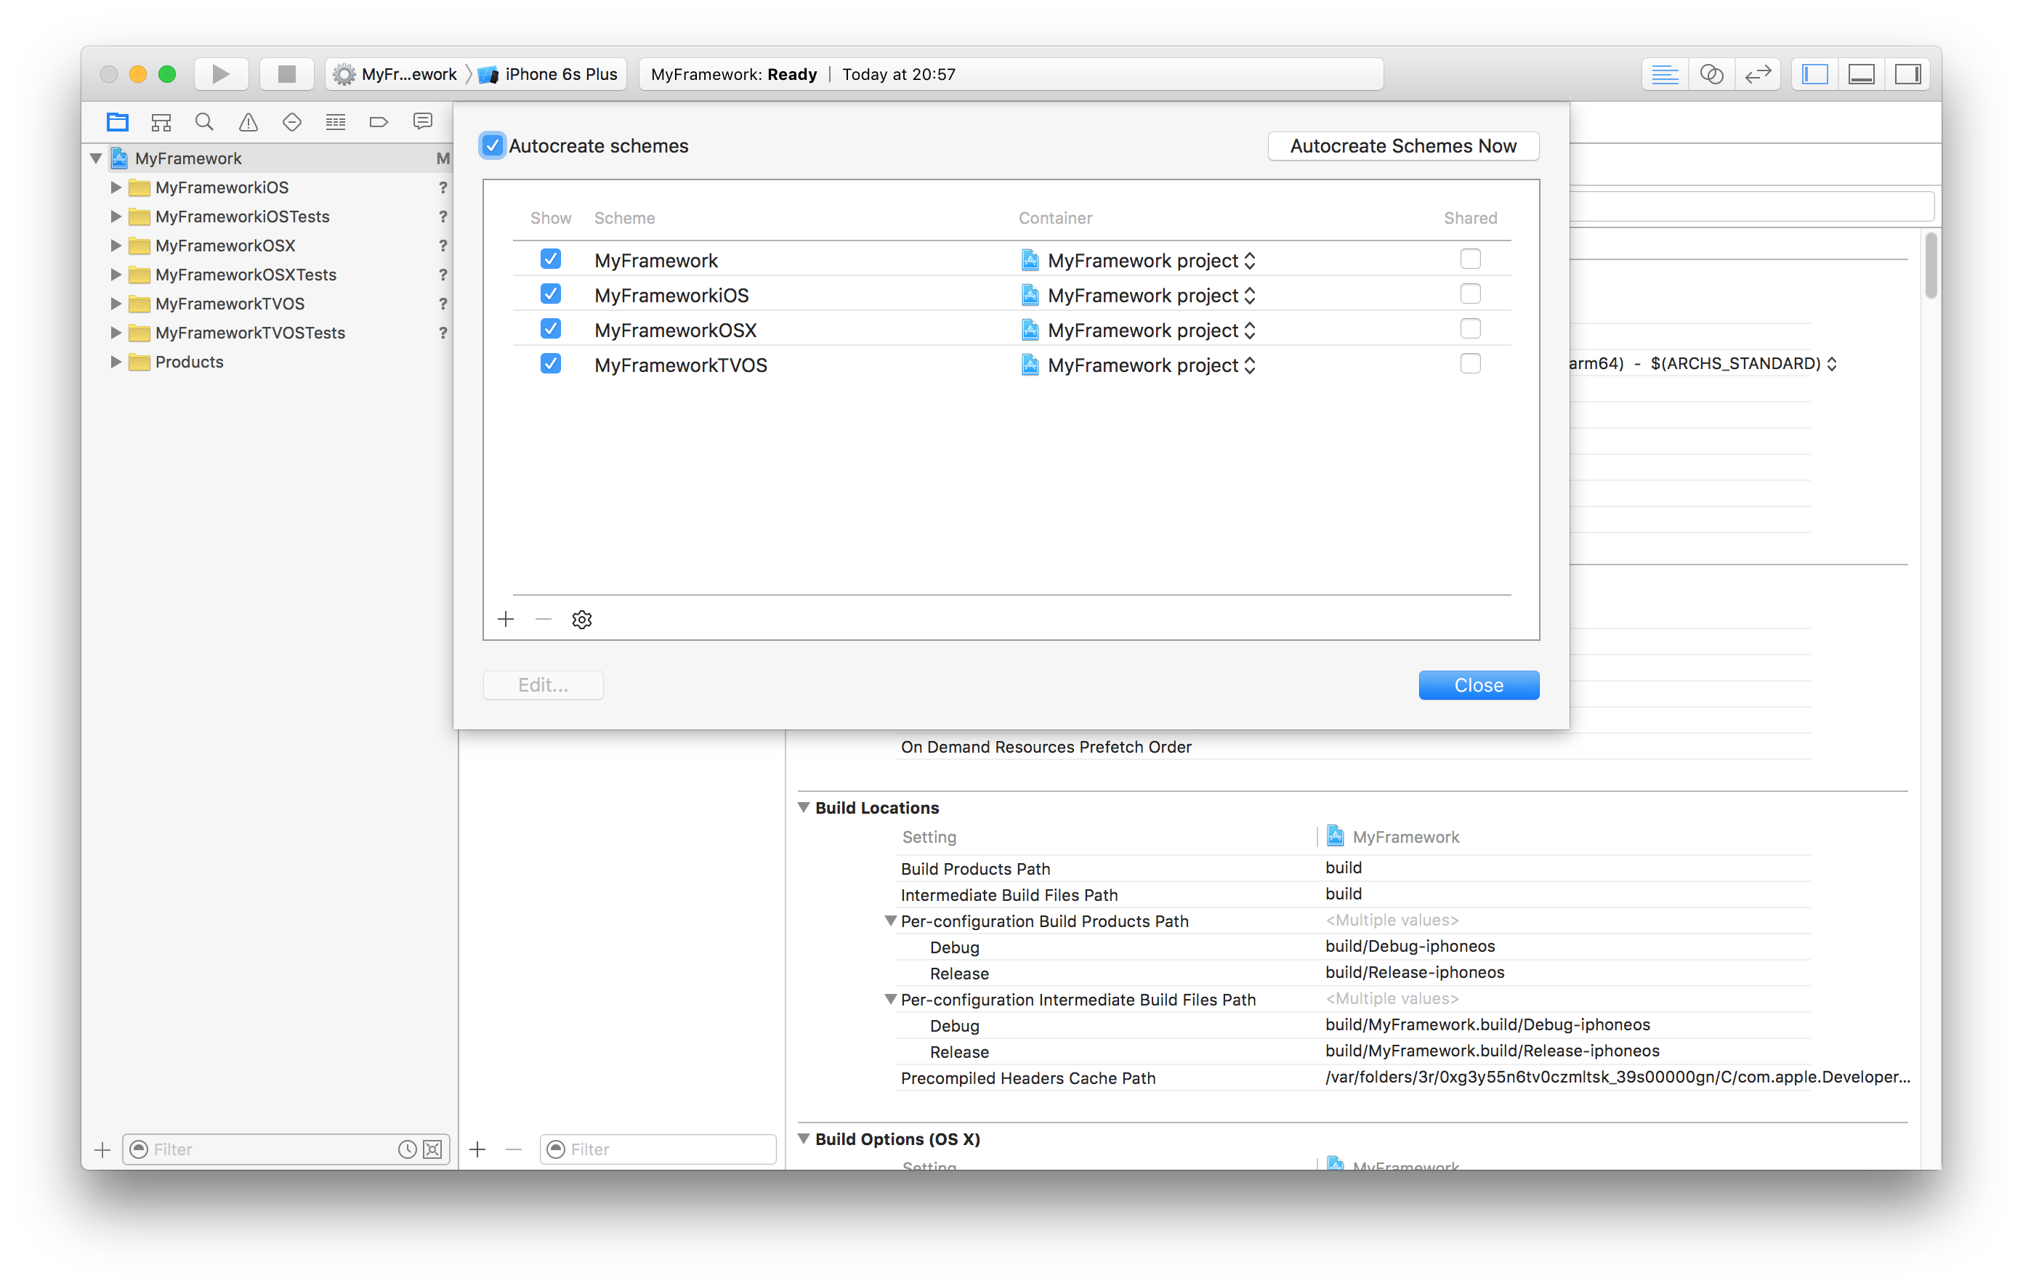2023x1286 pixels.
Task: Uncheck Show for MyFramework scheme
Action: (x=550, y=259)
